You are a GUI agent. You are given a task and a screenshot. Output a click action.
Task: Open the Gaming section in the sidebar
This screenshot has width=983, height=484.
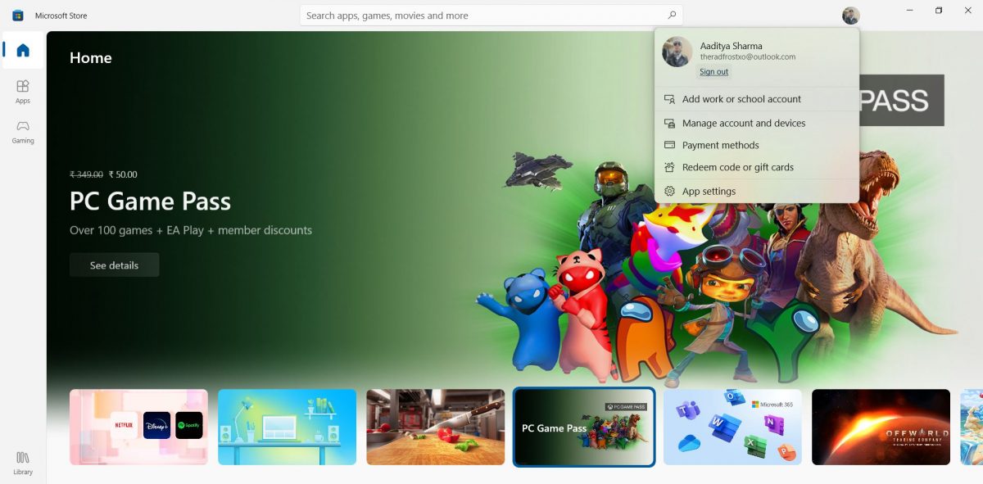[23, 131]
